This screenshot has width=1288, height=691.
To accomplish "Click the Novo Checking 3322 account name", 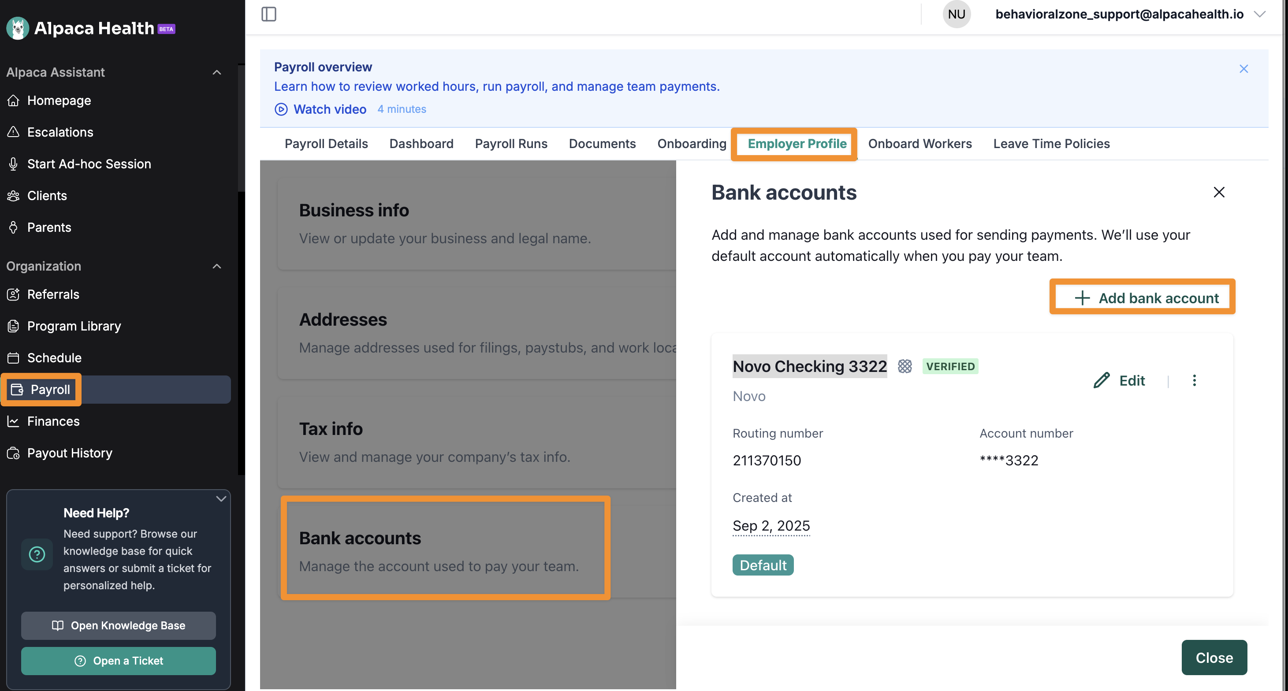I will click(809, 367).
